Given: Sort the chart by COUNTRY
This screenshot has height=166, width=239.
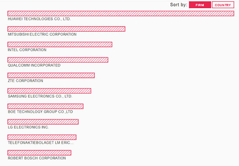Looking at the screenshot, I should point(223,5).
